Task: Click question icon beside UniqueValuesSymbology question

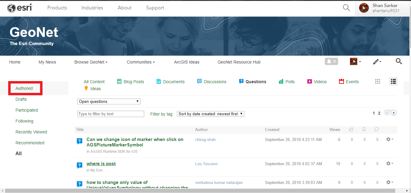Action: point(80,184)
